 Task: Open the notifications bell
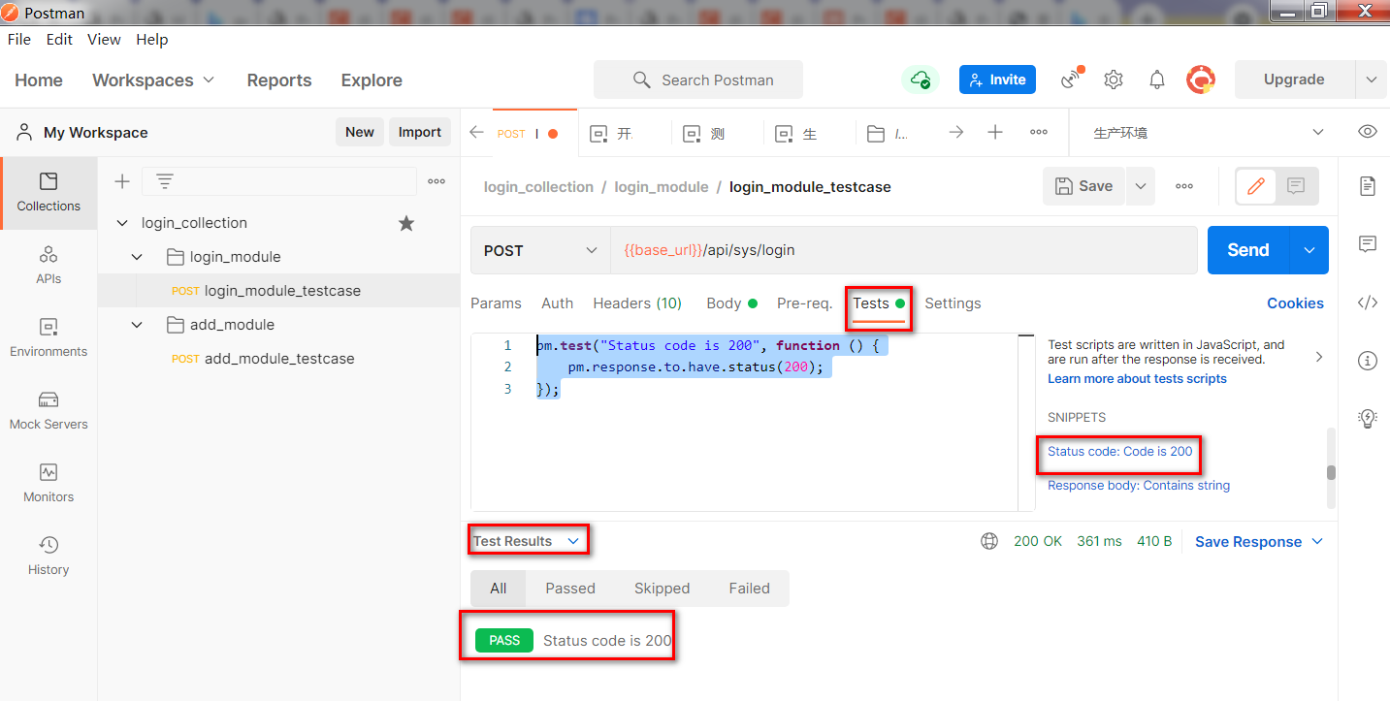point(1157,80)
